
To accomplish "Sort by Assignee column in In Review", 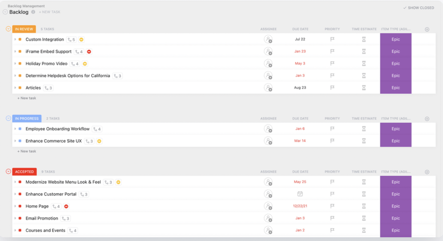I will click(269, 29).
